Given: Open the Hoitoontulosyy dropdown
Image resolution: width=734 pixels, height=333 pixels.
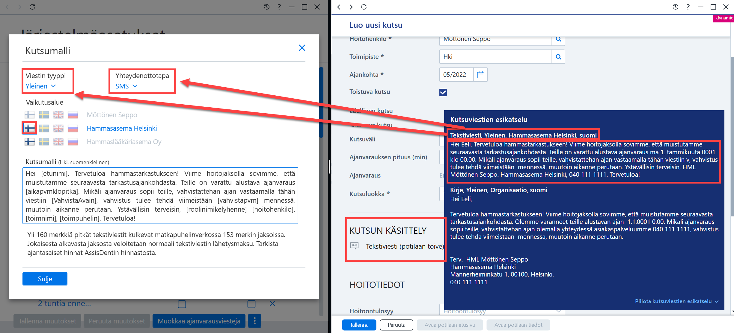Looking at the screenshot, I should (x=502, y=311).
